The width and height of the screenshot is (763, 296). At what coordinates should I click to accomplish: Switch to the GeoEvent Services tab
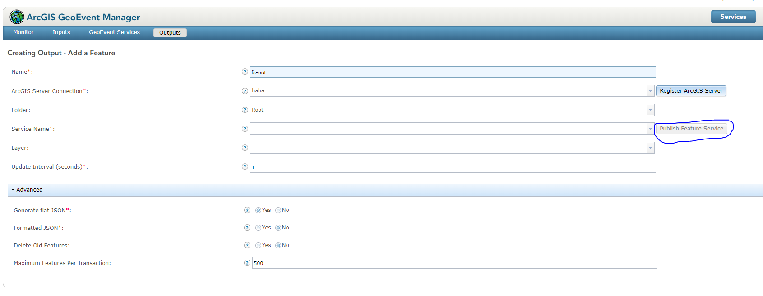click(x=115, y=32)
